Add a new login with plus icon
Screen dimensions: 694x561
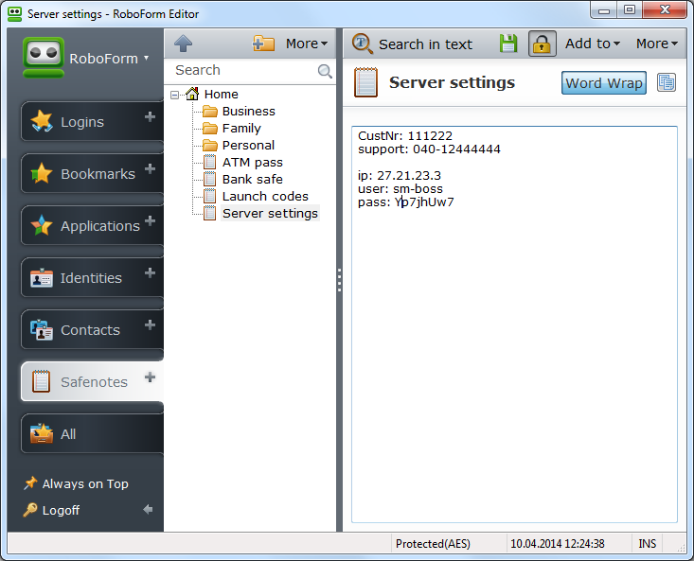click(150, 116)
